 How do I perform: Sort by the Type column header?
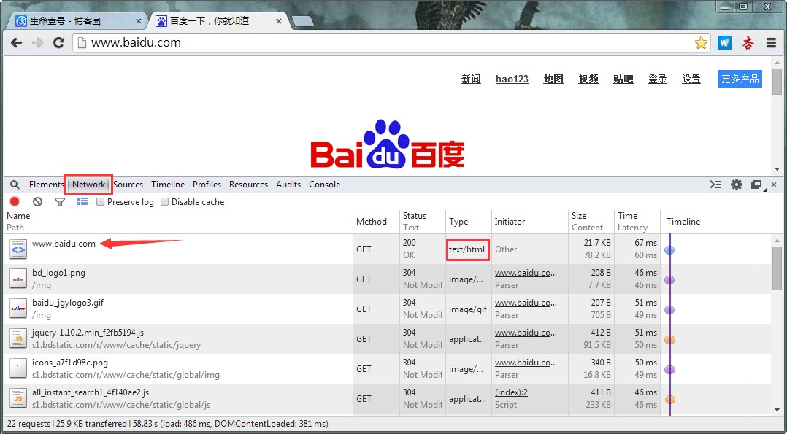coord(468,221)
